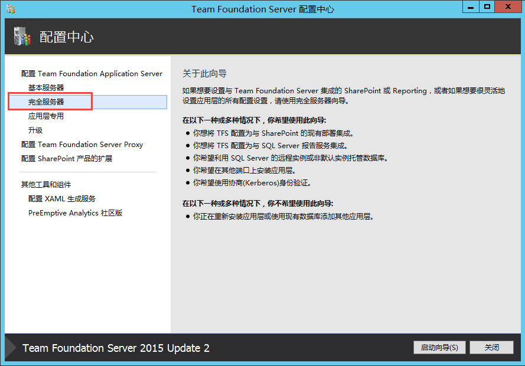The height and width of the screenshot is (366, 525).
Task: Click Team Foundation Server 2015 Update 2 text
Action: click(116, 348)
